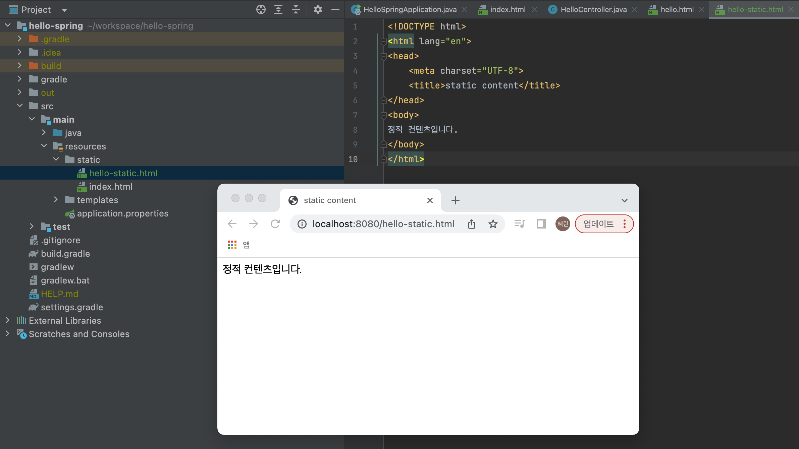Click the Expand All icon in Project panel

[278, 9]
